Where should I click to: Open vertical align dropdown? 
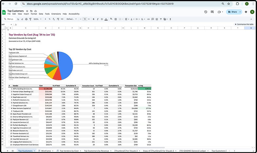click(132, 19)
